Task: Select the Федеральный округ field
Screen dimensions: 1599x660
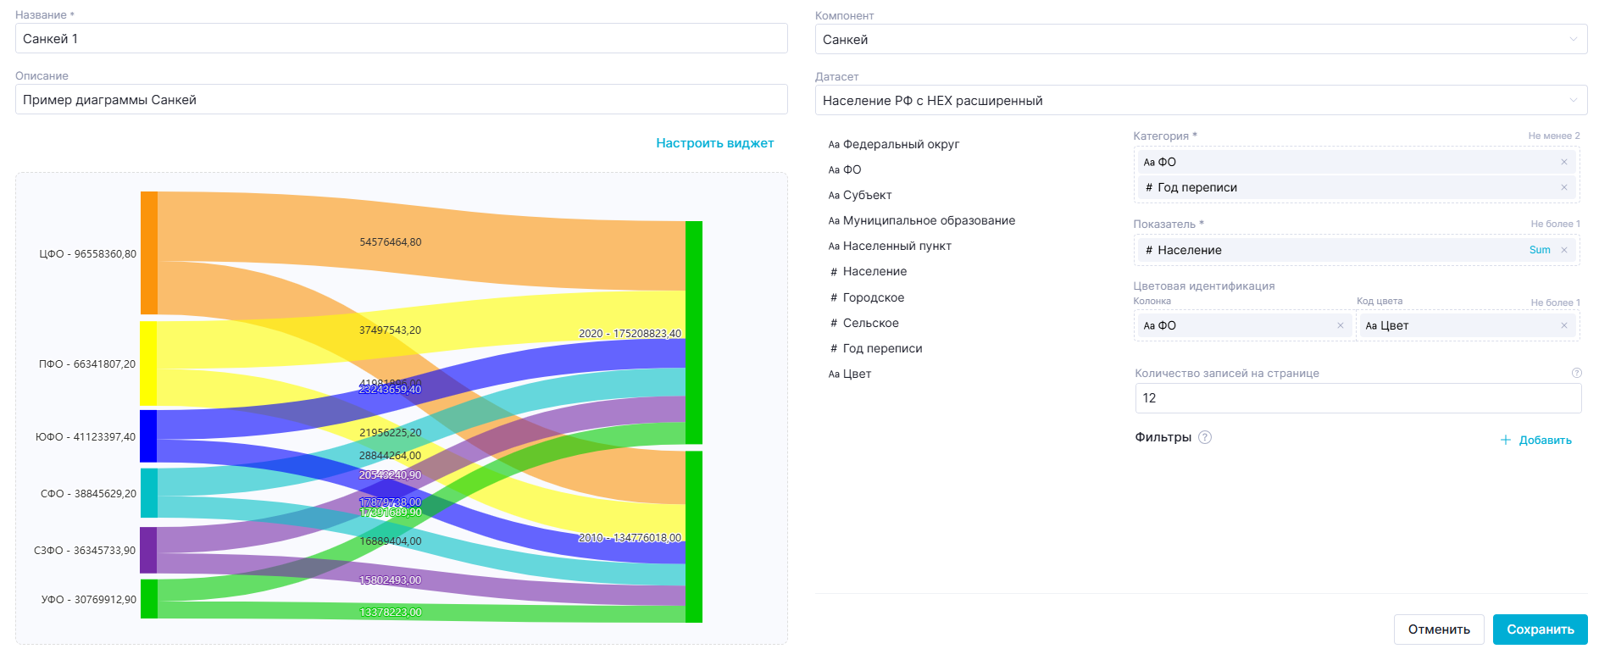Action: coord(900,144)
